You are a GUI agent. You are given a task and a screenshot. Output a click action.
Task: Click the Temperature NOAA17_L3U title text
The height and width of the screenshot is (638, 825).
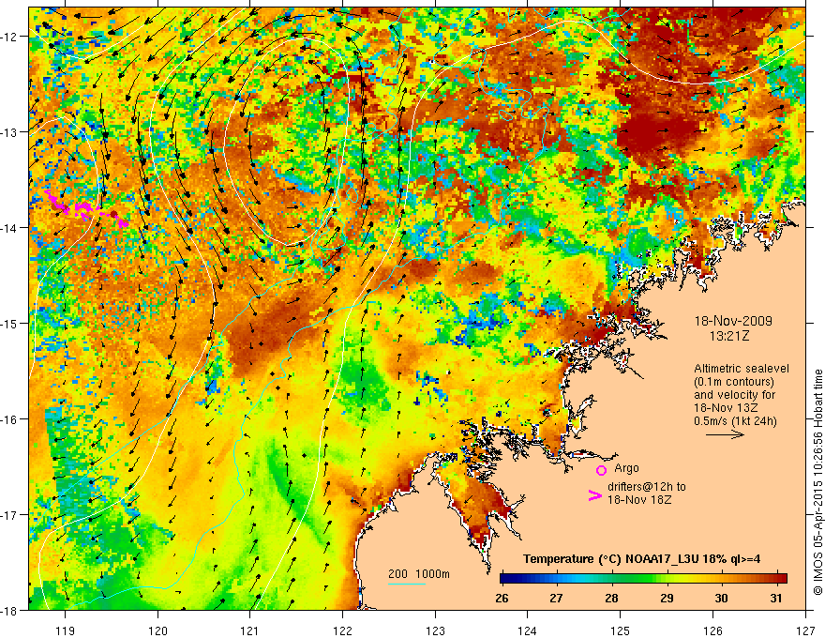(641, 559)
